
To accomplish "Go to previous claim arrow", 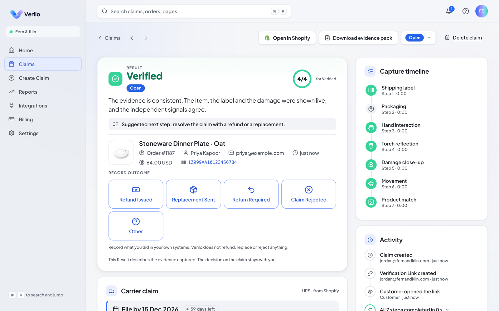I will coord(132,38).
